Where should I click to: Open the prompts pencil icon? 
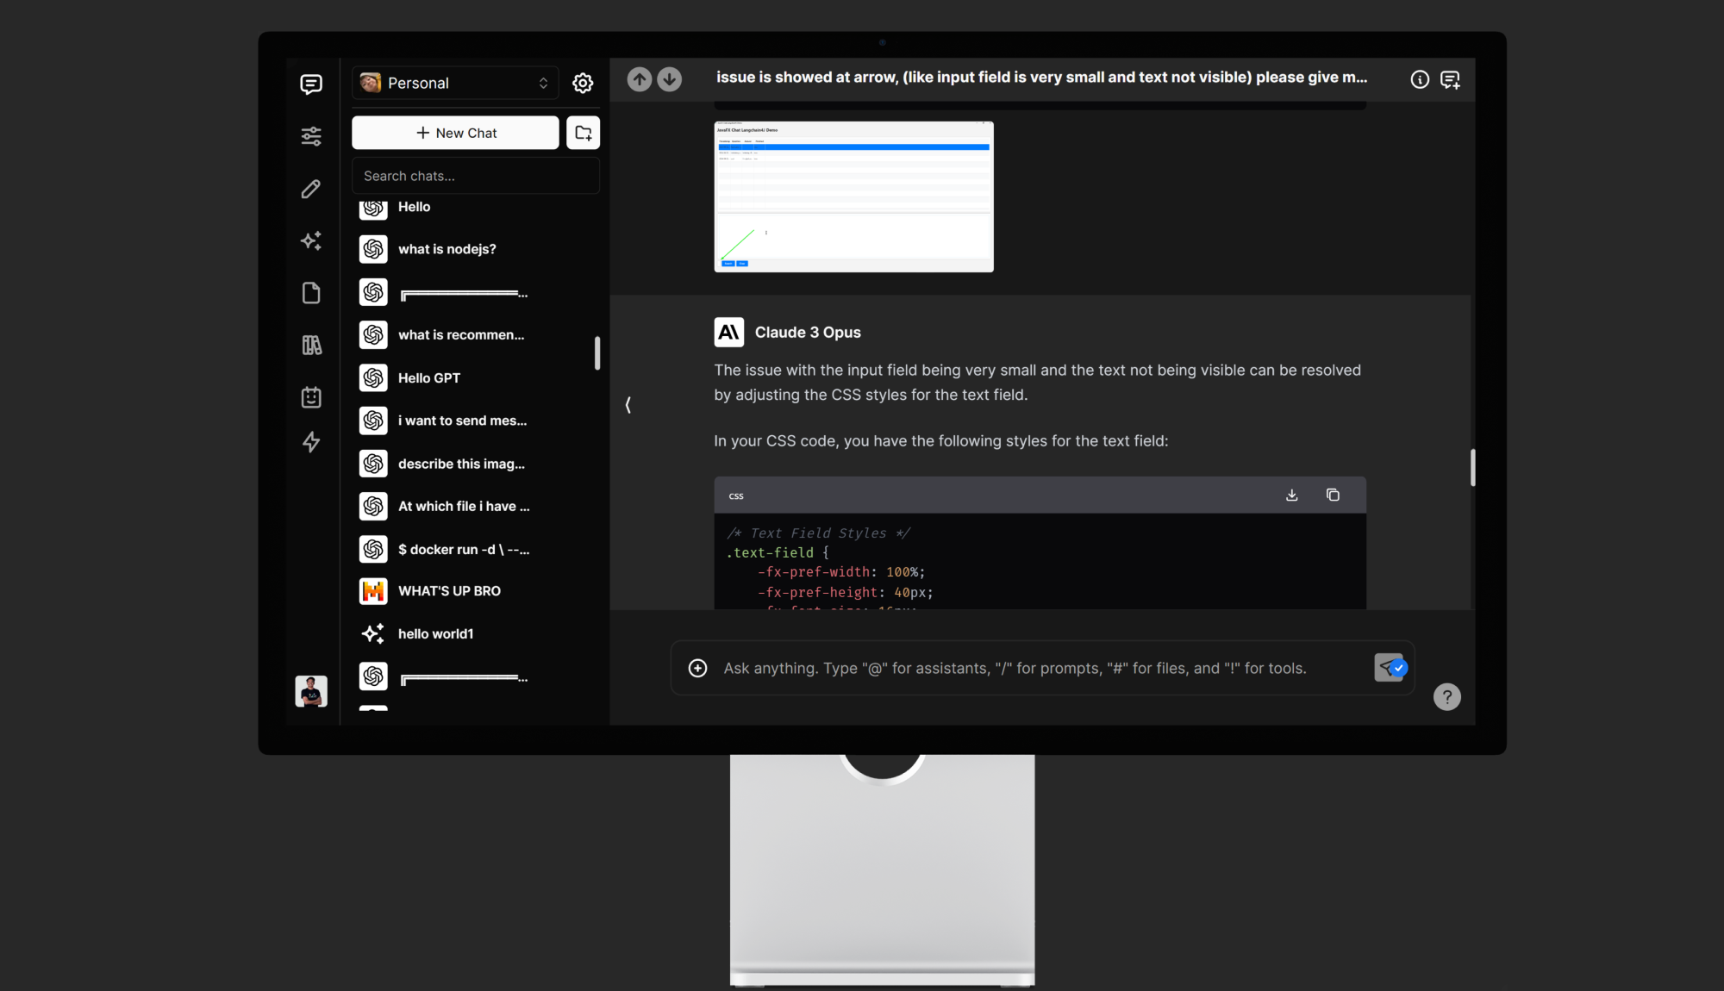coord(311,189)
